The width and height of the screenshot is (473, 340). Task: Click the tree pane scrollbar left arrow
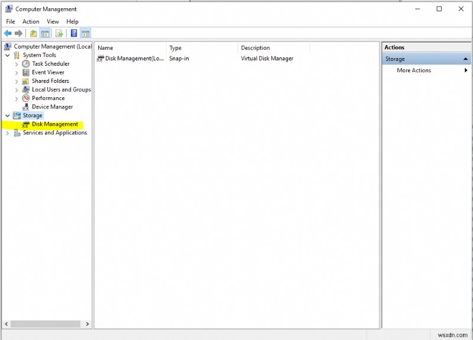point(7,324)
